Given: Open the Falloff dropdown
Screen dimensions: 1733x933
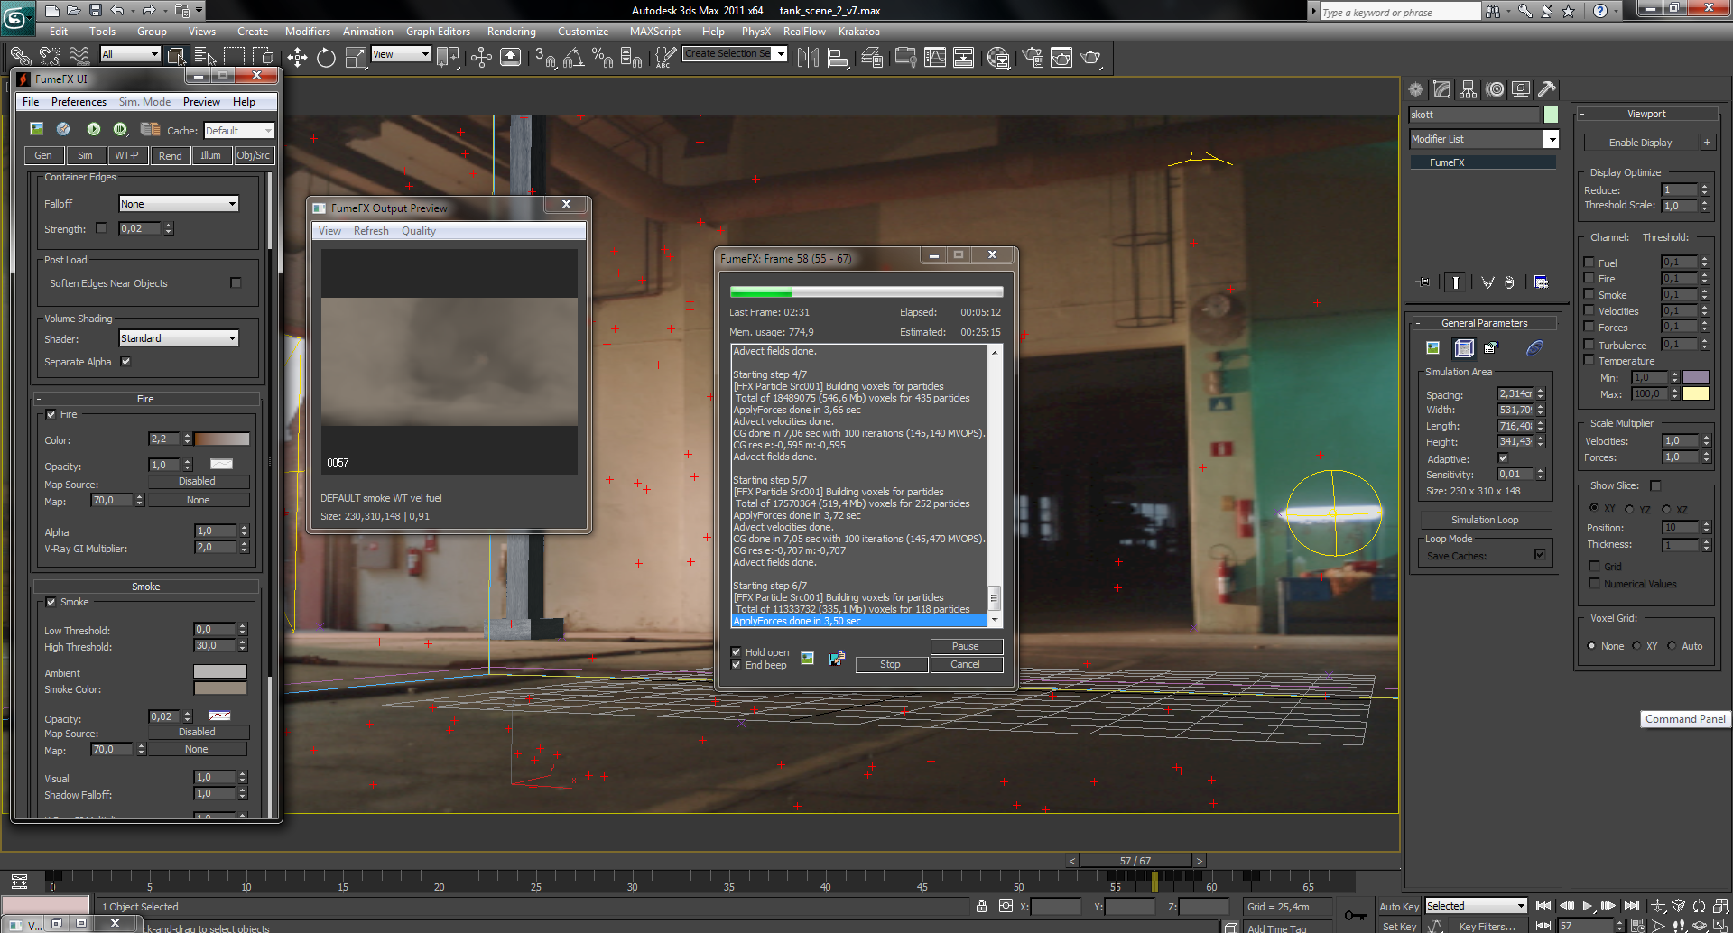Looking at the screenshot, I should click(x=179, y=204).
